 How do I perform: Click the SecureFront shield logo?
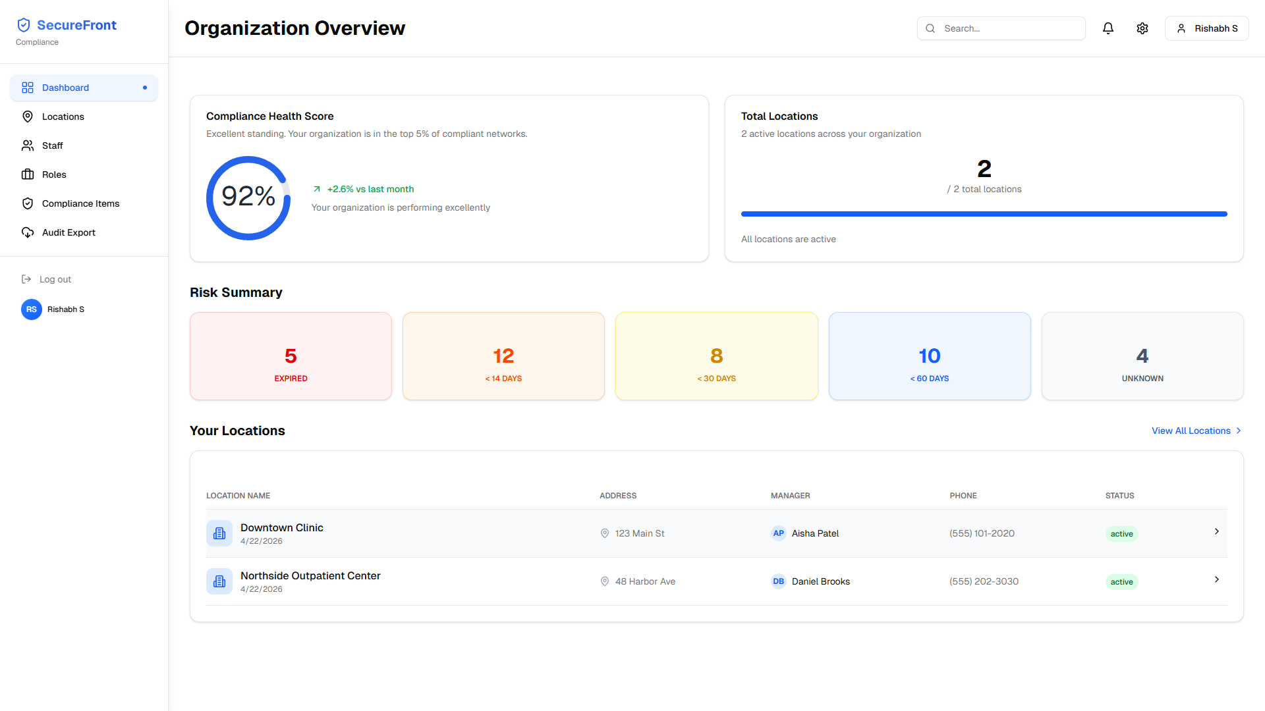[x=24, y=25]
